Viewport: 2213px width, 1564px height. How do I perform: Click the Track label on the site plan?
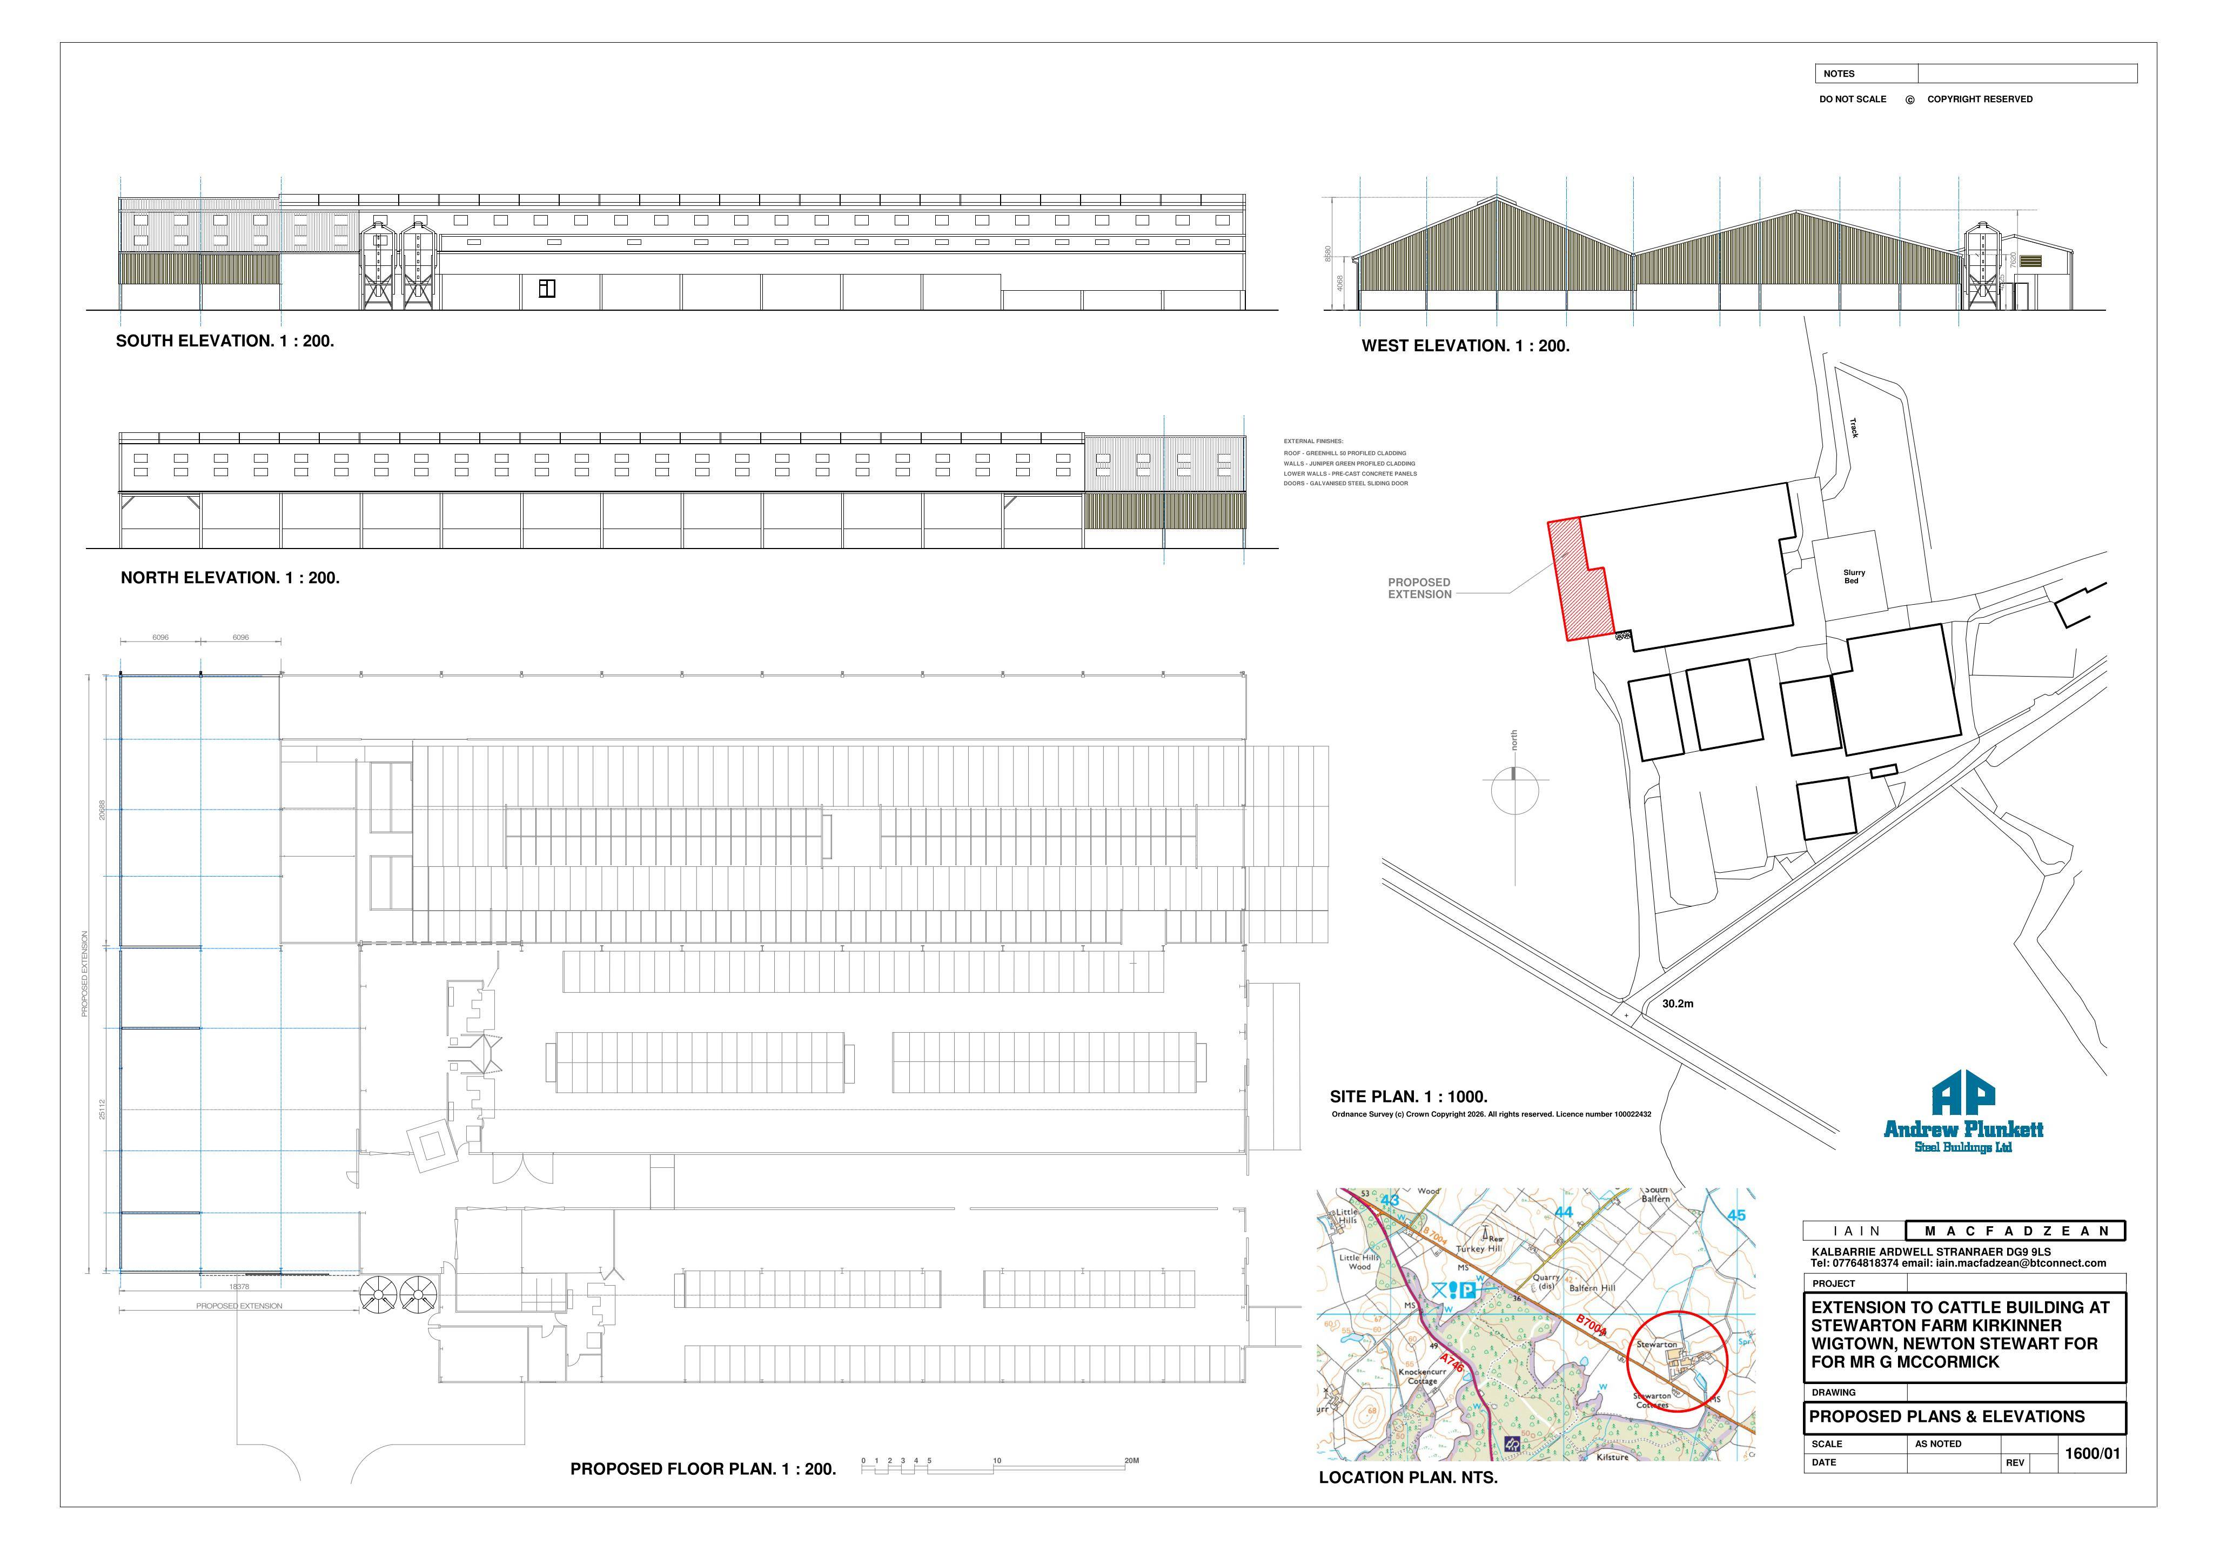[1853, 428]
